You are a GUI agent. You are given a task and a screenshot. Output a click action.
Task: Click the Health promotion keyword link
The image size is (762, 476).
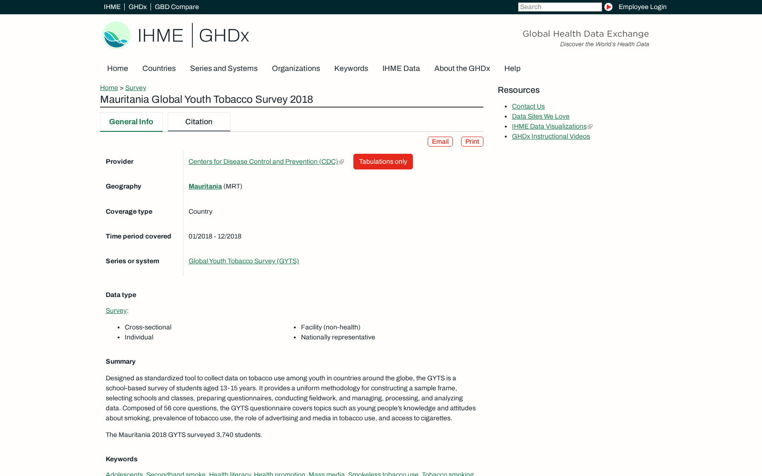pos(280,474)
